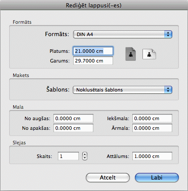
Task: Confirm page settings with the Labi button
Action: tap(157, 177)
